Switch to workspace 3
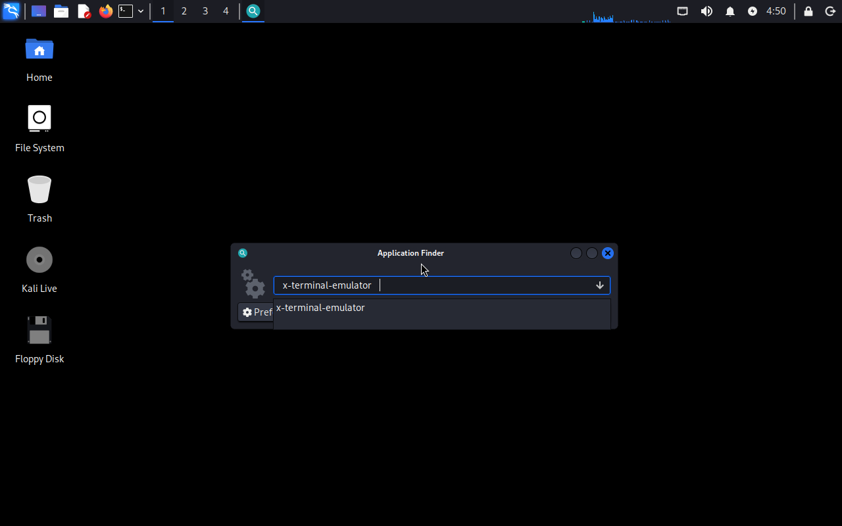The height and width of the screenshot is (526, 842). [205, 11]
